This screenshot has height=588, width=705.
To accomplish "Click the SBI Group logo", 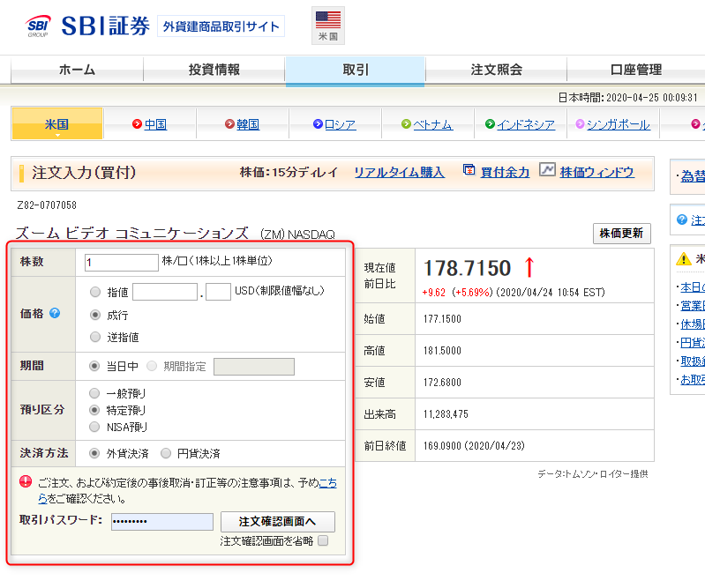I will (38, 26).
